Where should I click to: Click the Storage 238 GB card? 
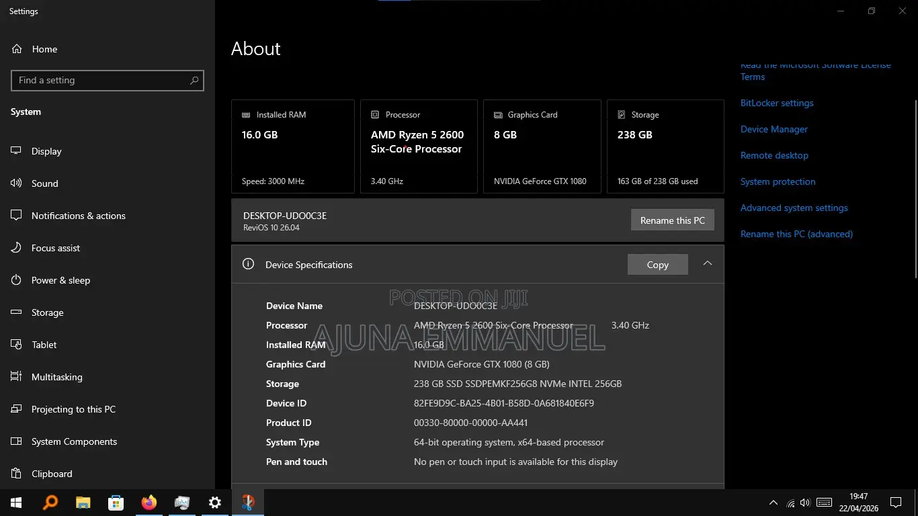665,146
